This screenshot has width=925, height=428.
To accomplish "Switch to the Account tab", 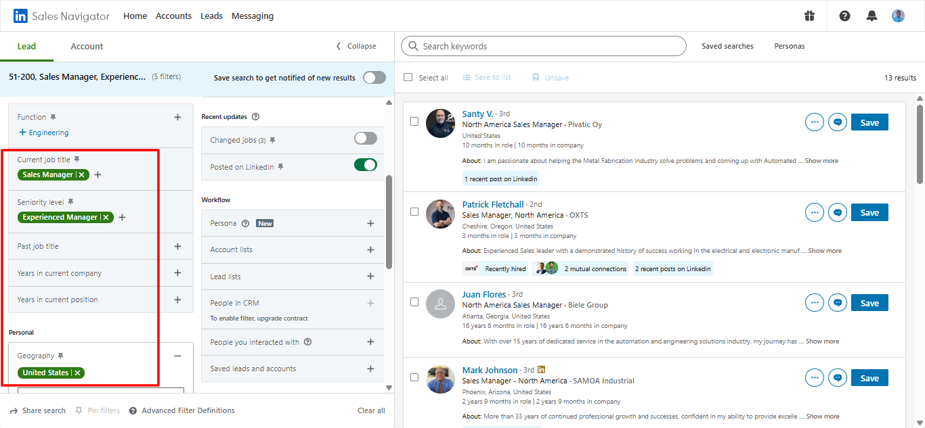I will (87, 46).
